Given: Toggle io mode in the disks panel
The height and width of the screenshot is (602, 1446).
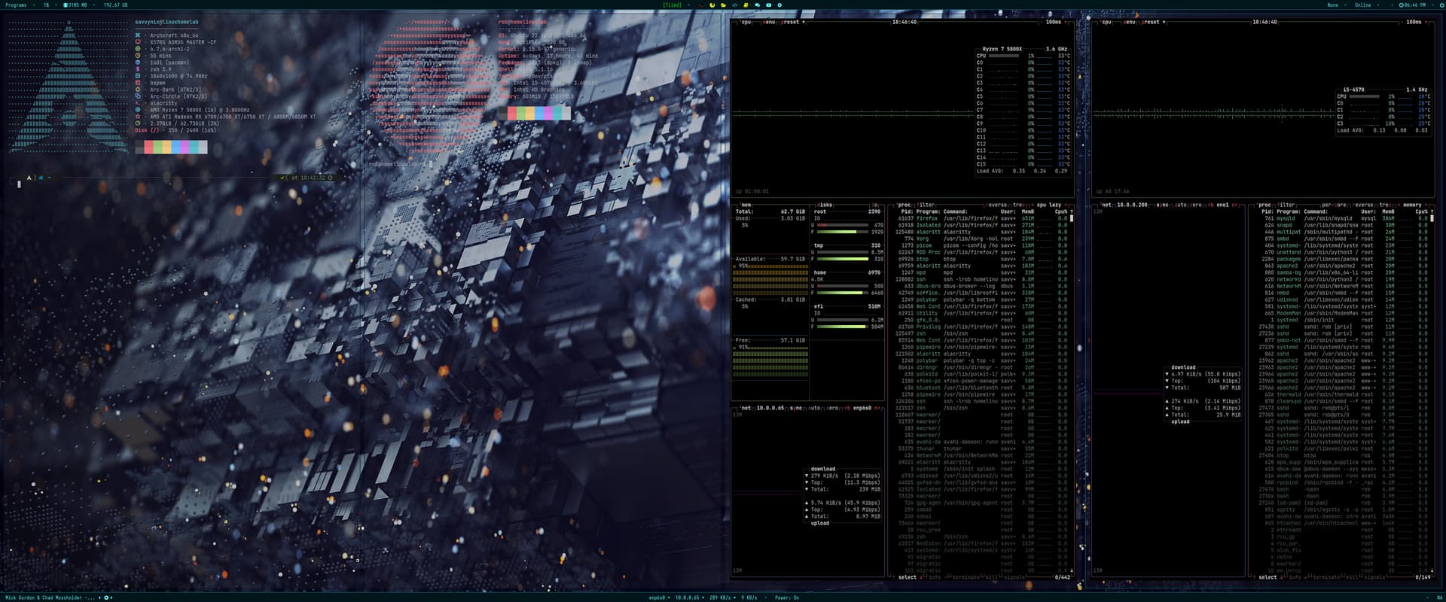Looking at the screenshot, I should click(x=874, y=205).
